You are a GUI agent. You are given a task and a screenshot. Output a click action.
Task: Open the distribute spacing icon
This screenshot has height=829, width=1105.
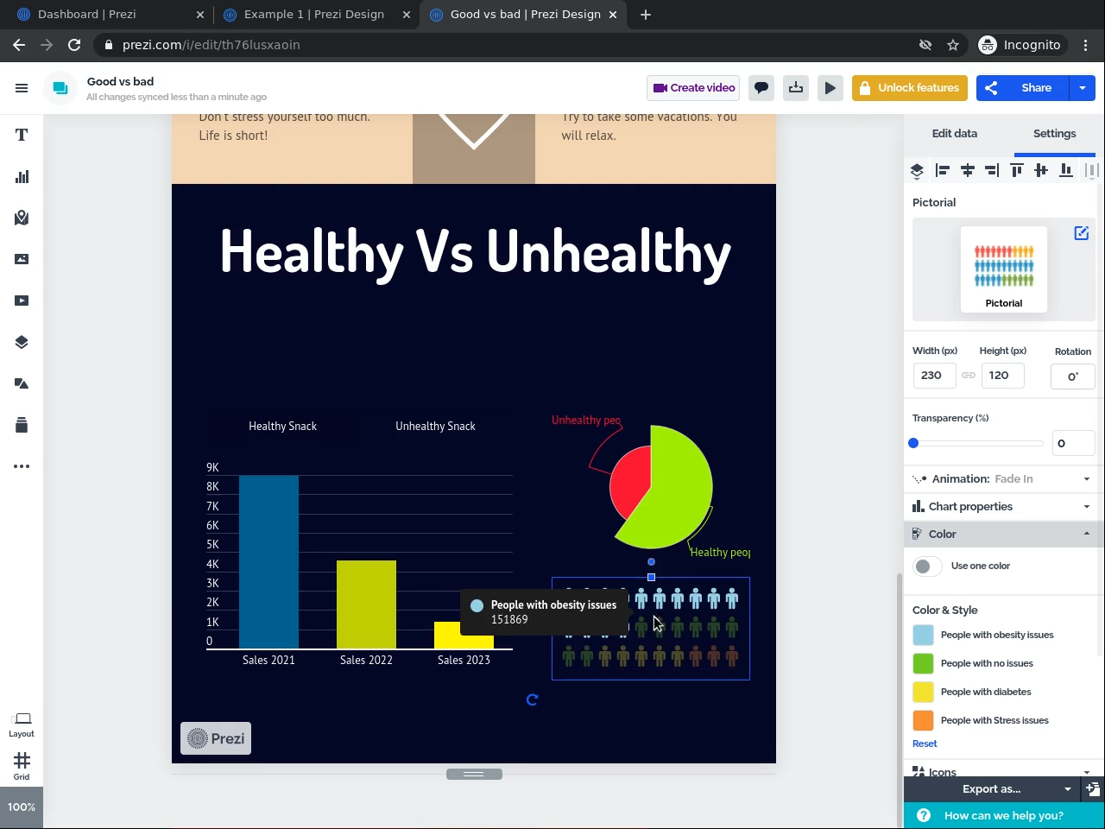(1090, 171)
